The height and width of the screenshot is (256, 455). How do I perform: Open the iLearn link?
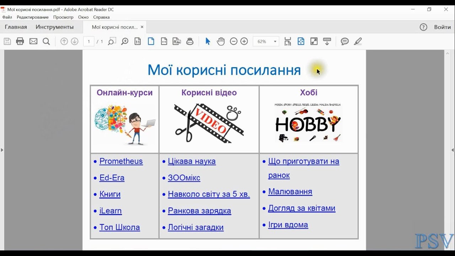111,211
